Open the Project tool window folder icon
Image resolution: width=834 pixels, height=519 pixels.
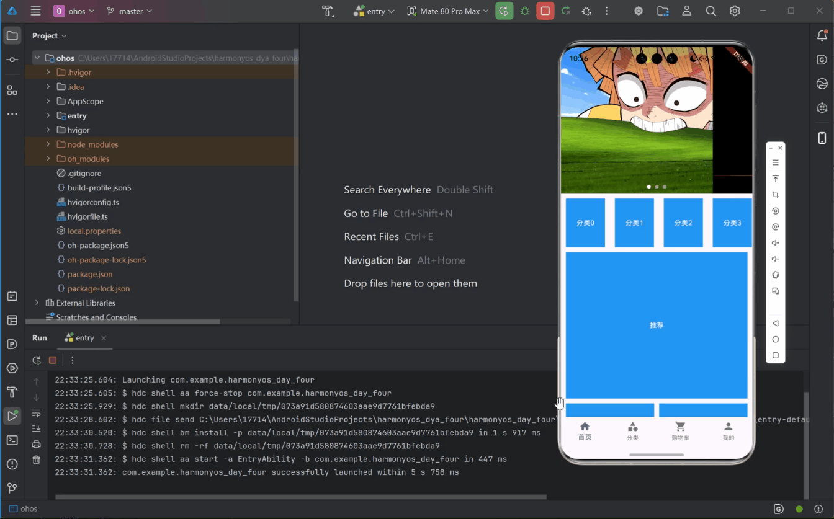(x=12, y=36)
